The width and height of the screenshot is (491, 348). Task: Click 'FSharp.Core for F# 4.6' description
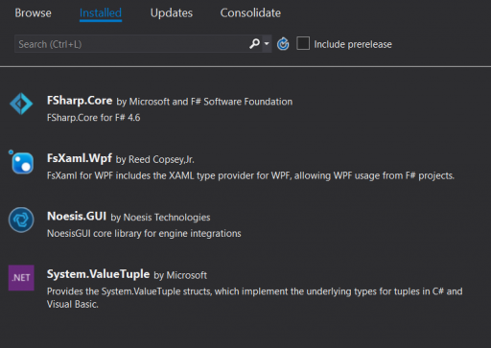(93, 118)
